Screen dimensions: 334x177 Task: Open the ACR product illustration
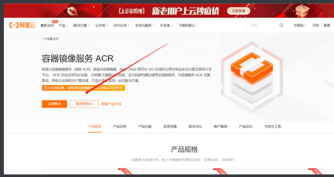point(252,77)
